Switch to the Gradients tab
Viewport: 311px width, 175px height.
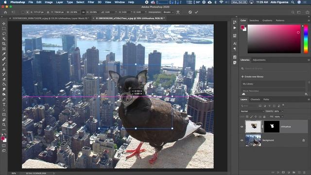[x=267, y=20]
